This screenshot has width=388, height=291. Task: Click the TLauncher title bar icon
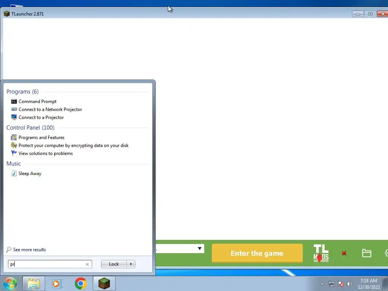(x=7, y=14)
